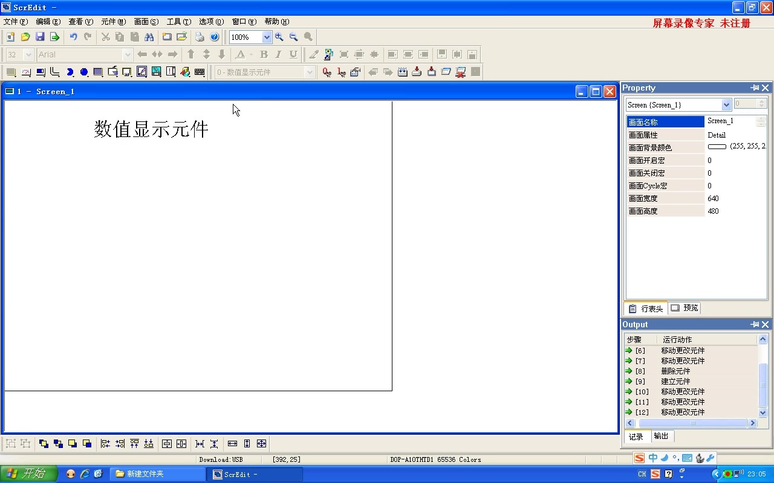
Task: Click the make same size icon
Action: (x=261, y=444)
